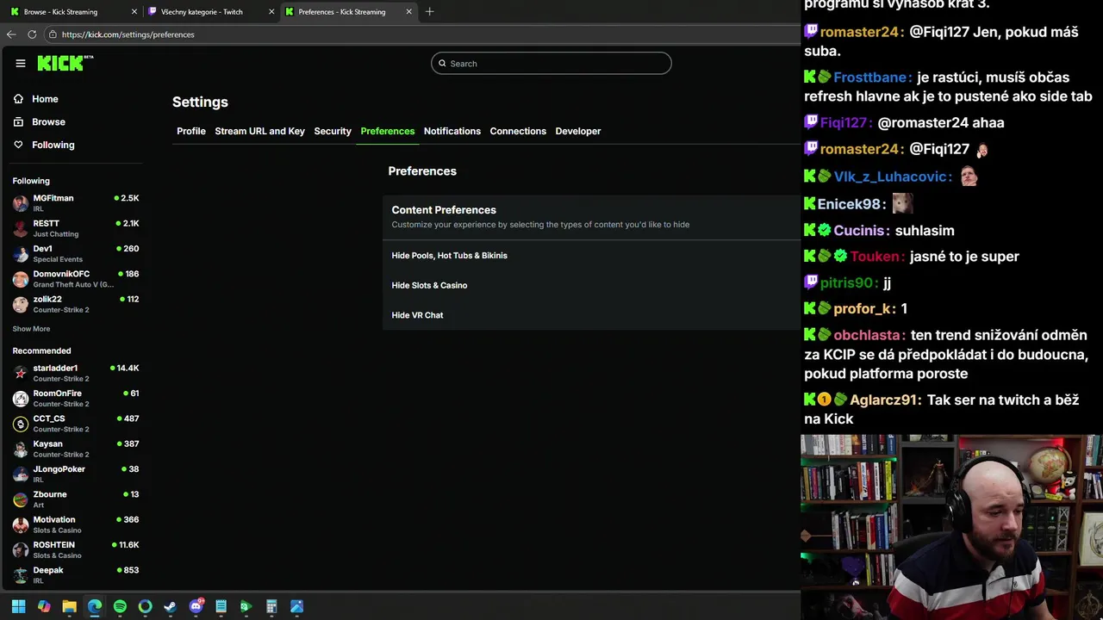Click the Browse link in sidebar

click(x=48, y=122)
